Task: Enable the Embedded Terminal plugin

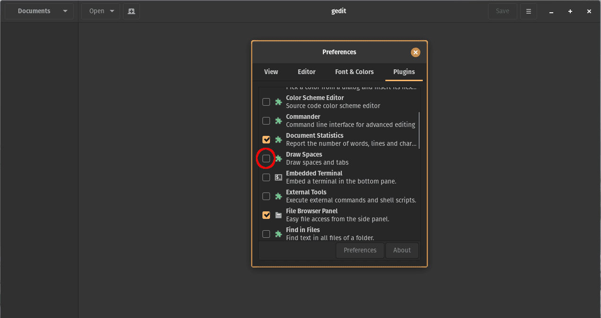Action: (x=266, y=177)
